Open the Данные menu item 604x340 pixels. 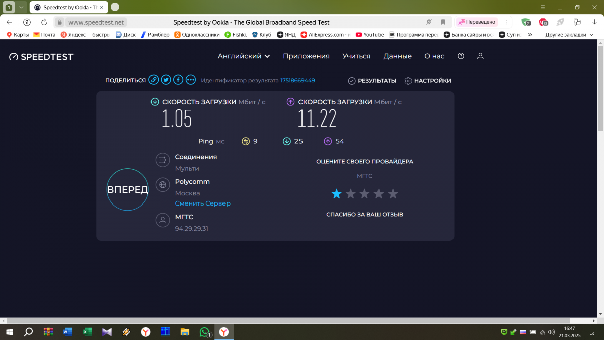point(398,56)
